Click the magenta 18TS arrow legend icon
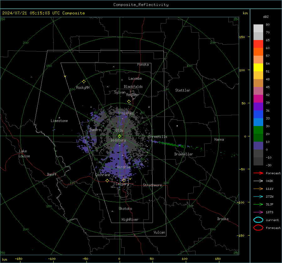The width and height of the screenshot is (282, 263). (x=258, y=212)
